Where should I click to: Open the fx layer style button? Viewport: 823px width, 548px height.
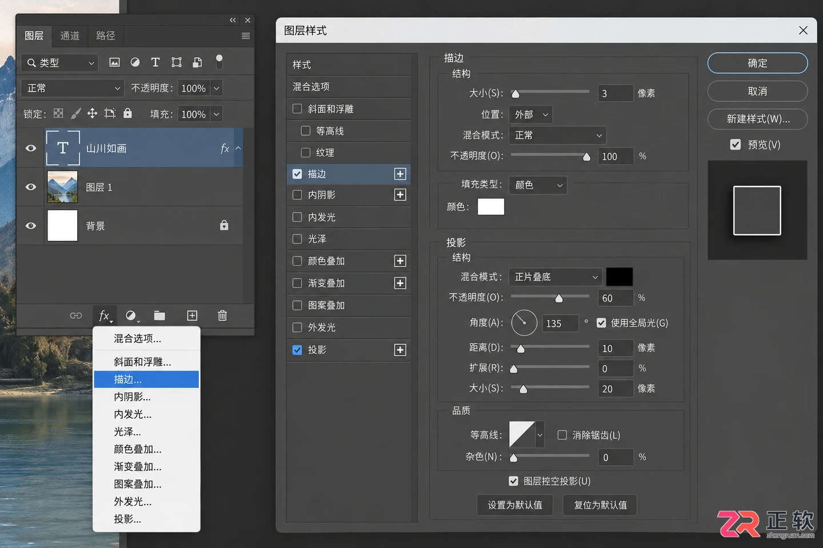pyautogui.click(x=105, y=316)
